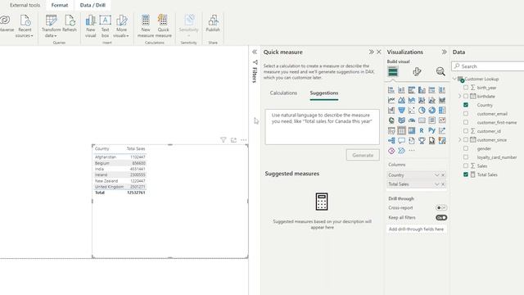Check the birthdate field checkbox
Viewport: 524px width, 295px height.
pos(466,96)
